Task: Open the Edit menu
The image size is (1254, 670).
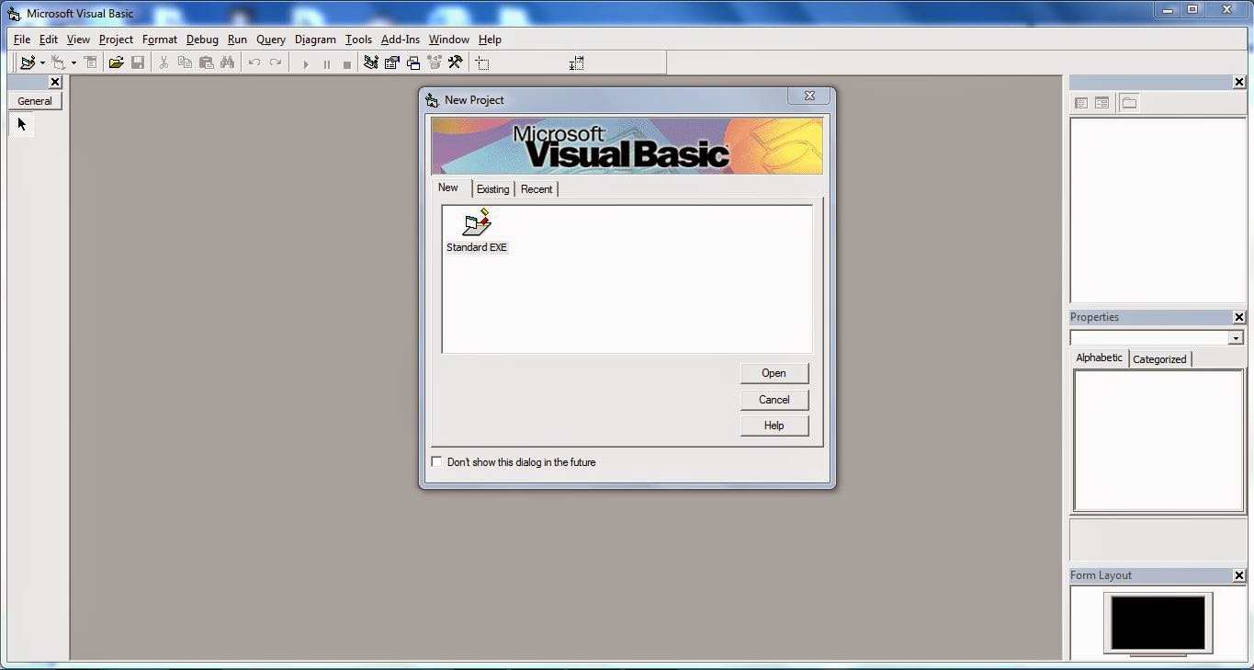Action: point(49,40)
